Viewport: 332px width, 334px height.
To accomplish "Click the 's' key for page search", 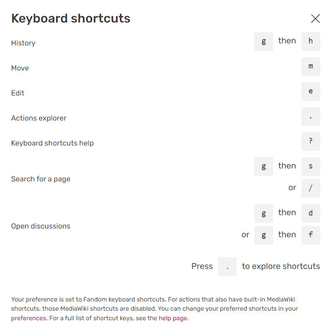I will 311,166.
